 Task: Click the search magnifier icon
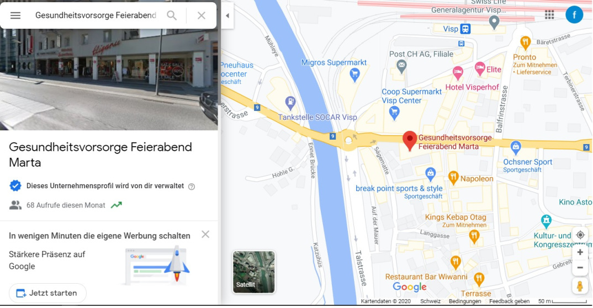(172, 15)
